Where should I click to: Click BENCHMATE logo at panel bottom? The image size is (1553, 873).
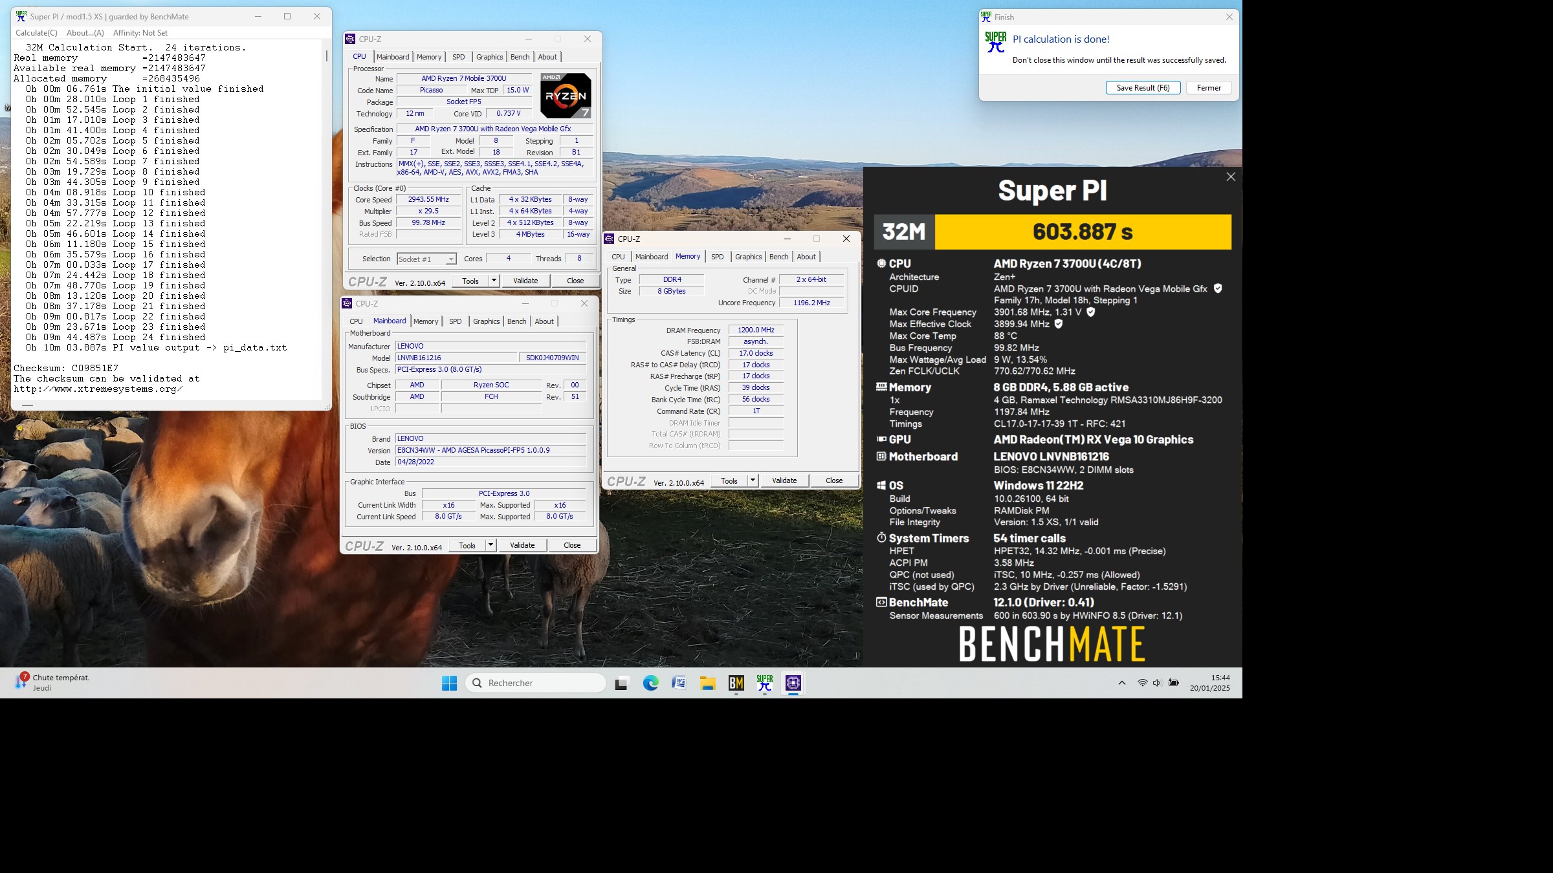click(x=1052, y=644)
